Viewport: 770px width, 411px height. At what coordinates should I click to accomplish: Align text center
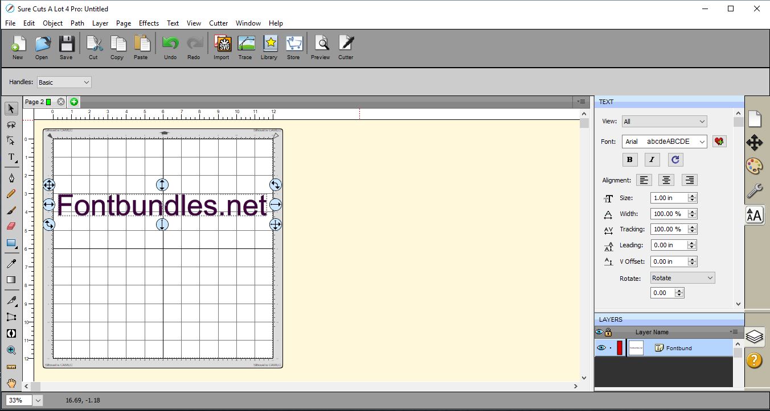[x=666, y=180]
